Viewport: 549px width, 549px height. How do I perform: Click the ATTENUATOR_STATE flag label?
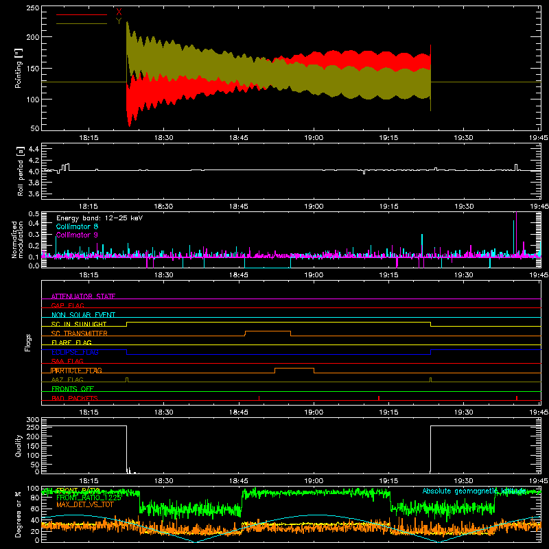tap(83, 296)
